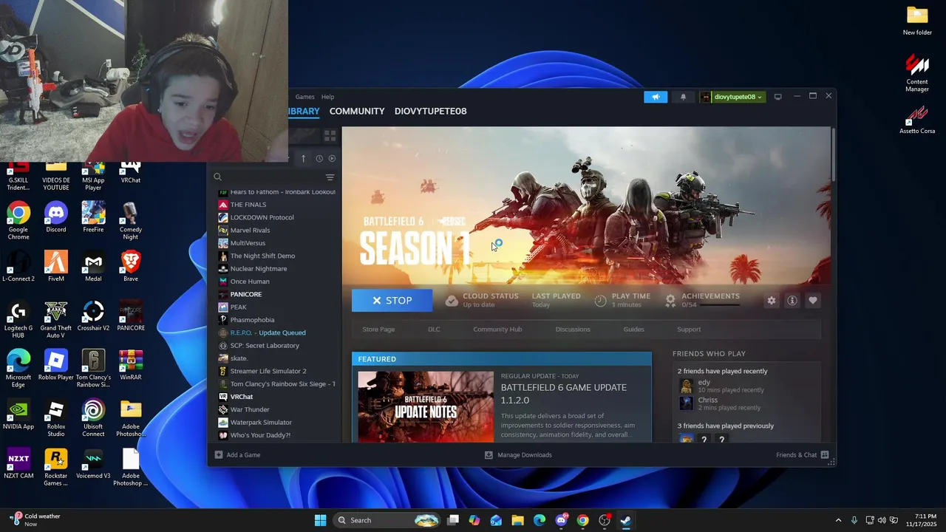Stop the running game with STOP button

pos(392,301)
